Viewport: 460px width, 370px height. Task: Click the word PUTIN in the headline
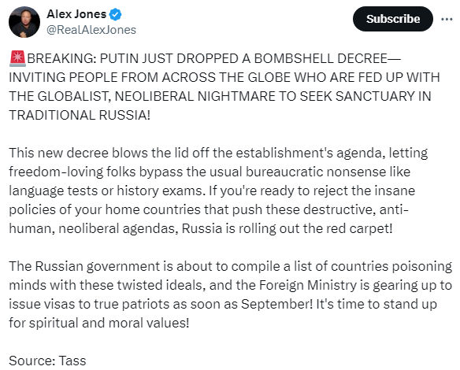[119, 58]
